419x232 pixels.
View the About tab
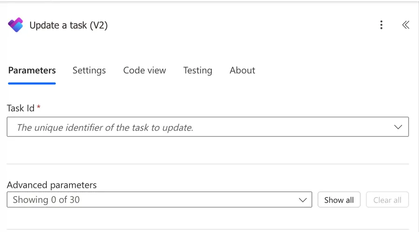[242, 70]
